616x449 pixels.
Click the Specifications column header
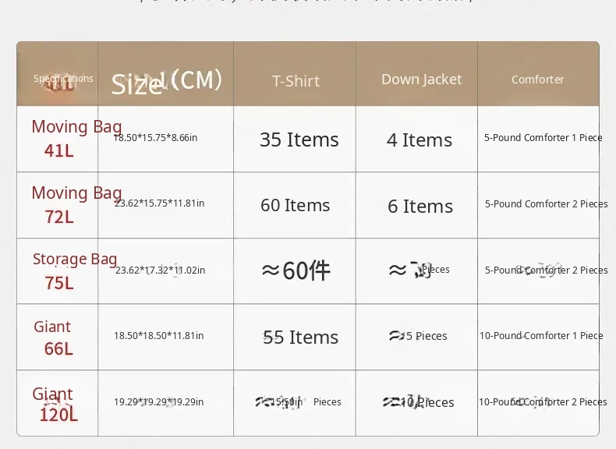tap(62, 79)
